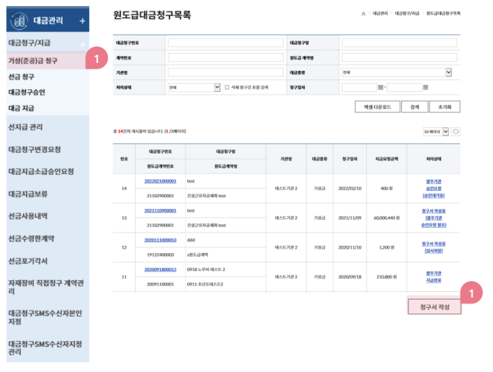This screenshot has width=493, height=372.
Task: Open the 대금종류 dropdown
Action: 396,73
